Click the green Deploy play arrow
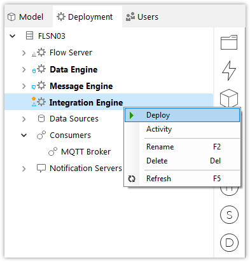250x262 pixels. (132, 115)
